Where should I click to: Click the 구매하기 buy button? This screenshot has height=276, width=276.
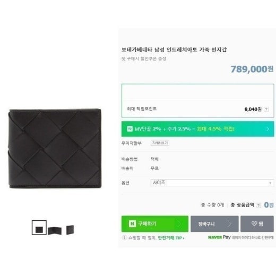point(155,224)
